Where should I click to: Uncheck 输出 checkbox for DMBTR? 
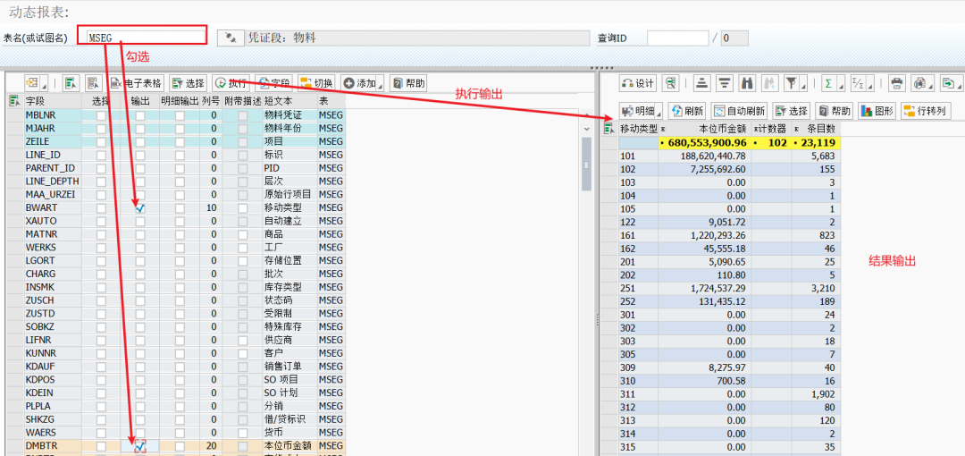tap(140, 446)
